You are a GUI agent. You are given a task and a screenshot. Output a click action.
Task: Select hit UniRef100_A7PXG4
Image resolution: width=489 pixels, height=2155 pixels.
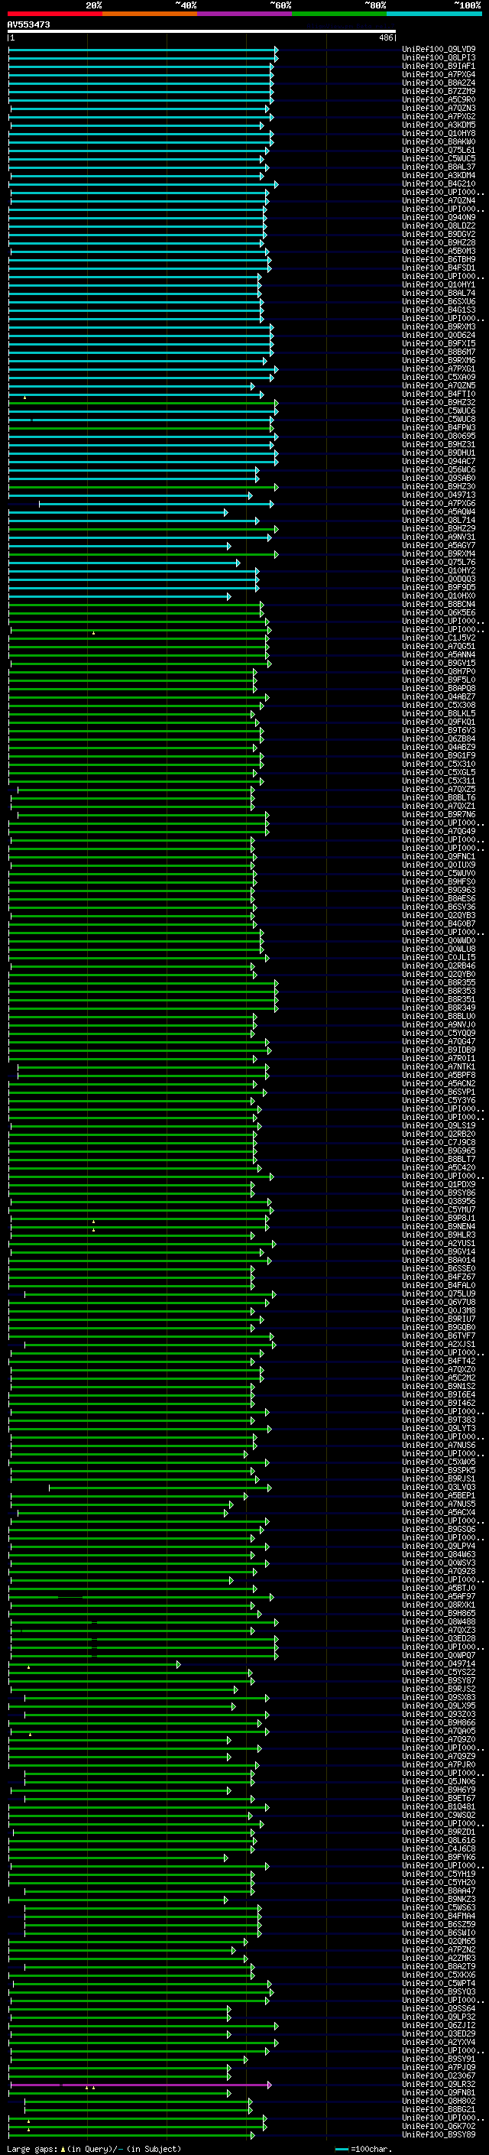[439, 74]
